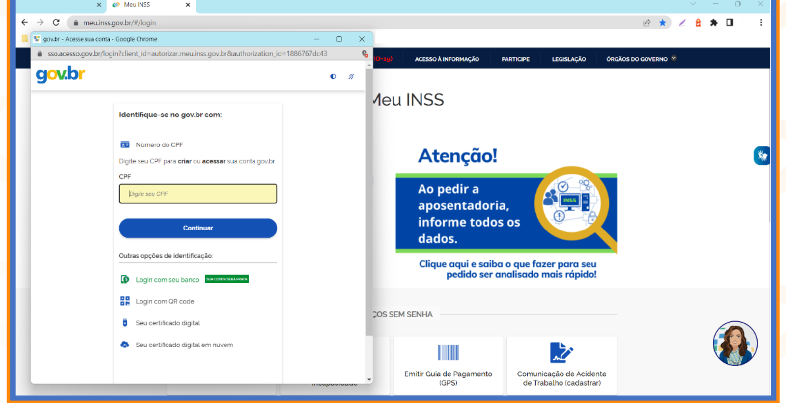The height and width of the screenshot is (403, 786).
Task: Click the SUA CONTA SERÁ PRATA badge
Action: [226, 279]
